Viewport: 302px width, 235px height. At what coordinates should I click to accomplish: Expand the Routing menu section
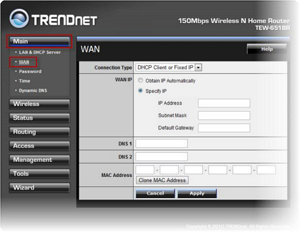(x=39, y=132)
